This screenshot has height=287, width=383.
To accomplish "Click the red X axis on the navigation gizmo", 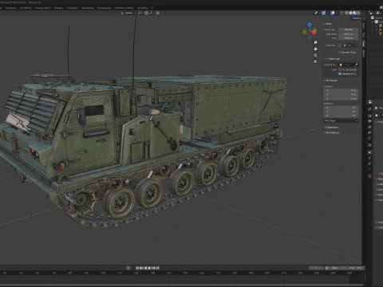I will coord(314,33).
